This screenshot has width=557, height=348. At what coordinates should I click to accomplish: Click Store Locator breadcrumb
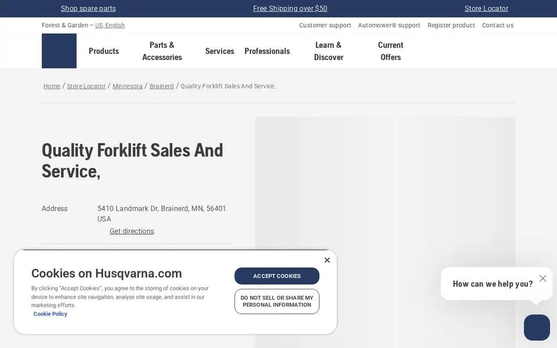(x=86, y=86)
